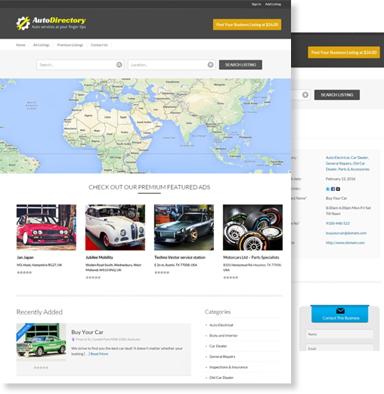The width and height of the screenshot is (384, 394).
Task: Open the Auto Electrical category link
Action: click(221, 325)
